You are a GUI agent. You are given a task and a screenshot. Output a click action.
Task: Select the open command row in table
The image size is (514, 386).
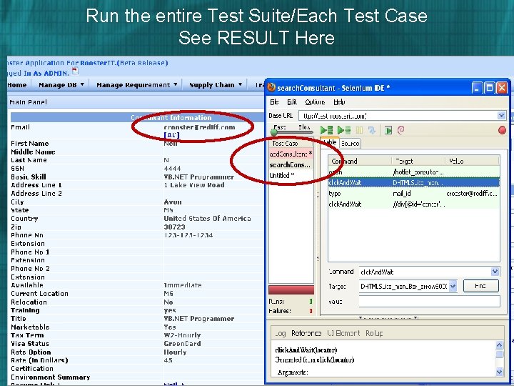(x=413, y=172)
